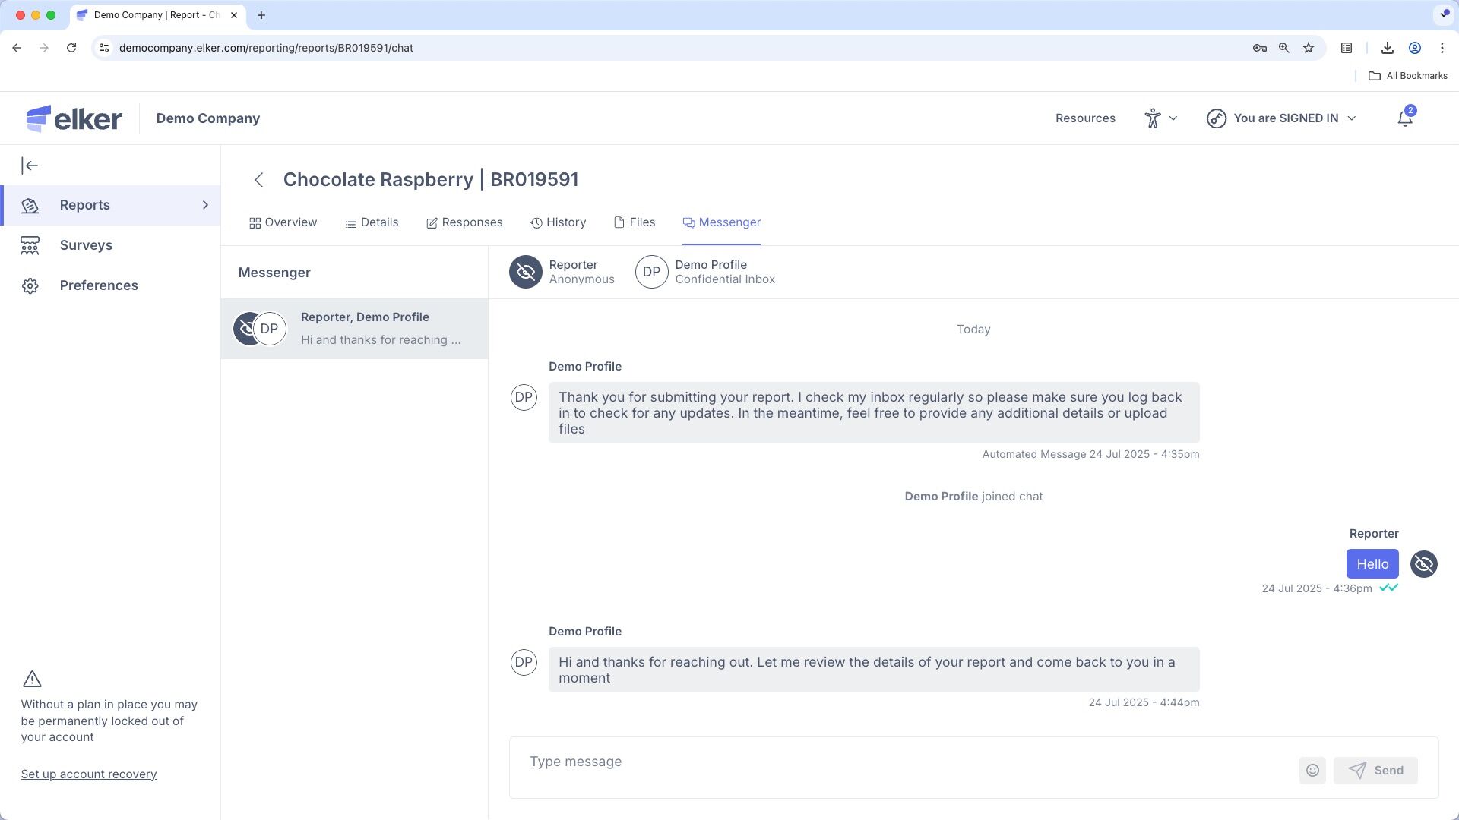Click the Type message input field

pos(904,762)
